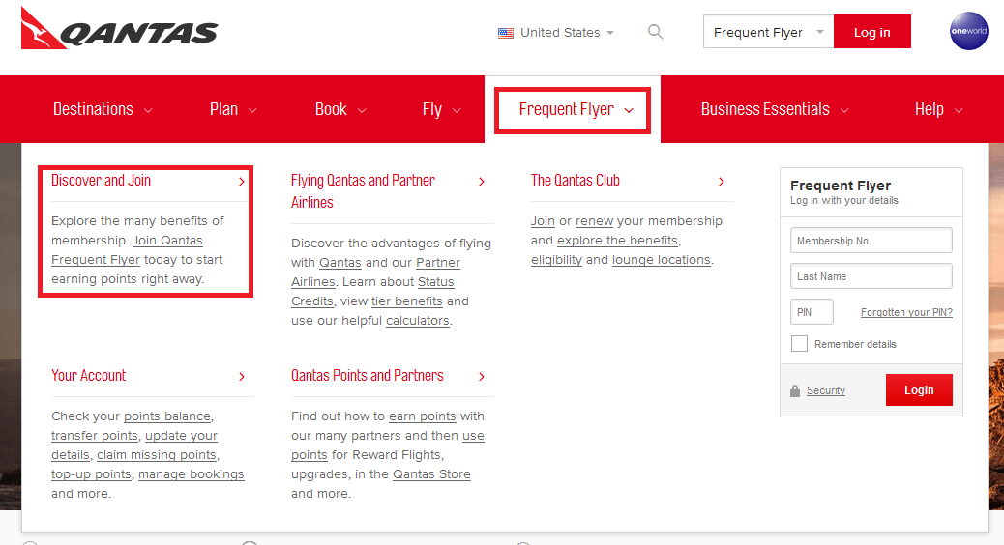The height and width of the screenshot is (545, 1004).
Task: Open the Your Account heading
Action: [x=88, y=376]
